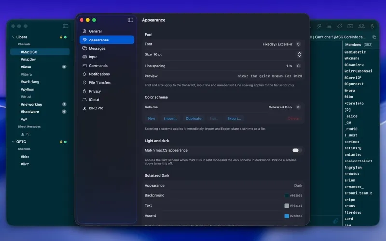Click the copy topic icon

[374, 37]
